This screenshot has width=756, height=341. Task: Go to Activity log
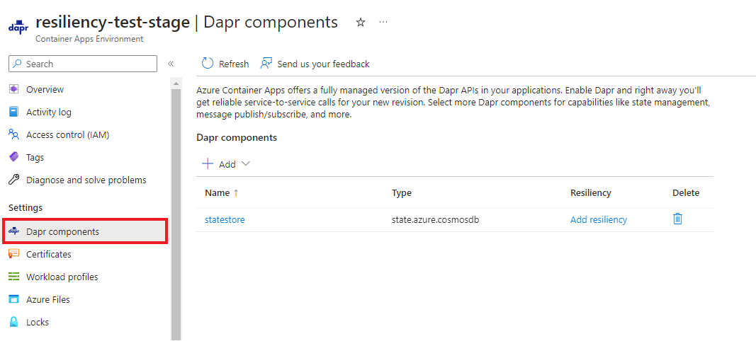tap(49, 112)
